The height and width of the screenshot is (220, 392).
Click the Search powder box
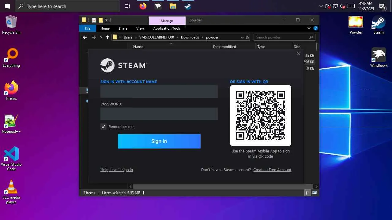284,37
